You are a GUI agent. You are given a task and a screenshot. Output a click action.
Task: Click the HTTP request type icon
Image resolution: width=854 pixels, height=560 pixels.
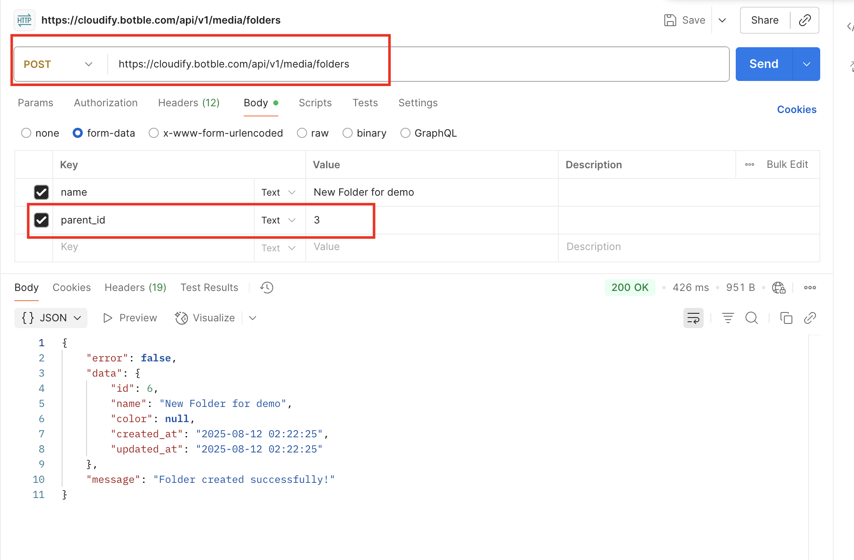(x=24, y=20)
